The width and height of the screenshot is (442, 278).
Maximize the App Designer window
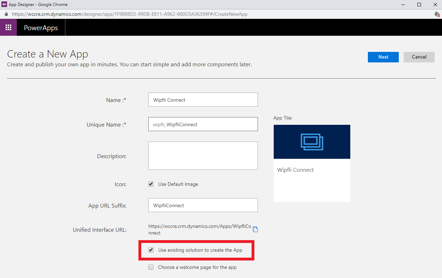[419, 5]
